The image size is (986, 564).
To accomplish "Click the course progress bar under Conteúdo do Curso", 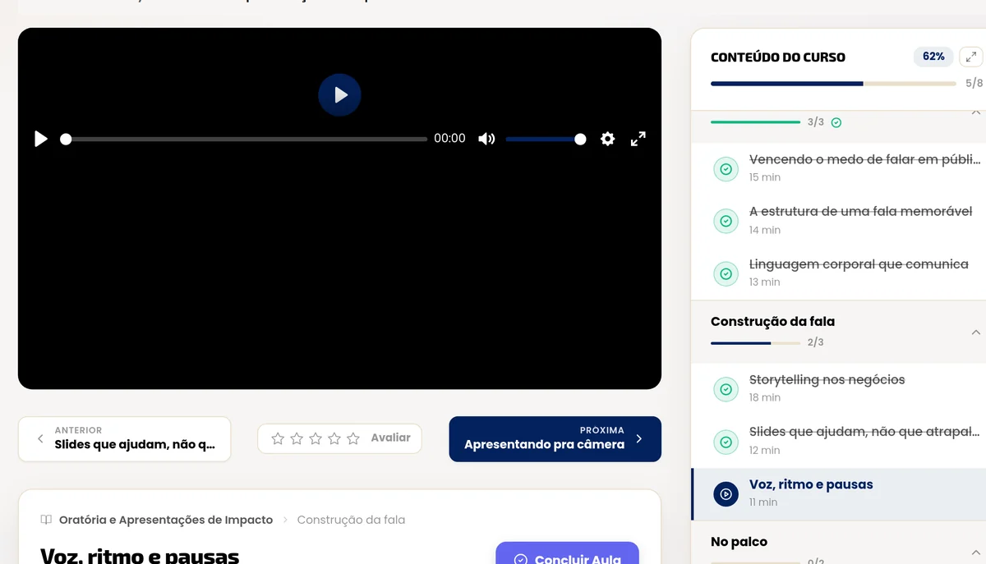I will point(833,83).
